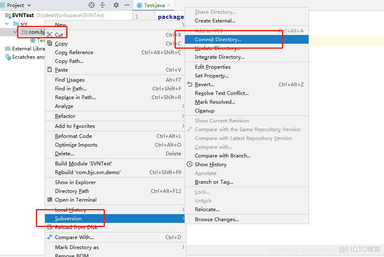Image resolution: width=384 pixels, height=257 pixels.
Task: Expand the Analyze submenu arrow
Action: (183, 106)
